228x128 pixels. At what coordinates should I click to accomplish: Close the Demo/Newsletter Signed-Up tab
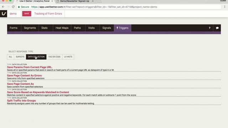pyautogui.click(x=93, y=1)
